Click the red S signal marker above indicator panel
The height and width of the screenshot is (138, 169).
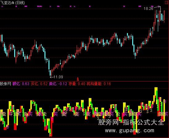click(x=78, y=79)
